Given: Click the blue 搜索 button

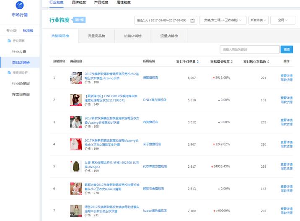Looking at the screenshot, I should [x=287, y=49].
